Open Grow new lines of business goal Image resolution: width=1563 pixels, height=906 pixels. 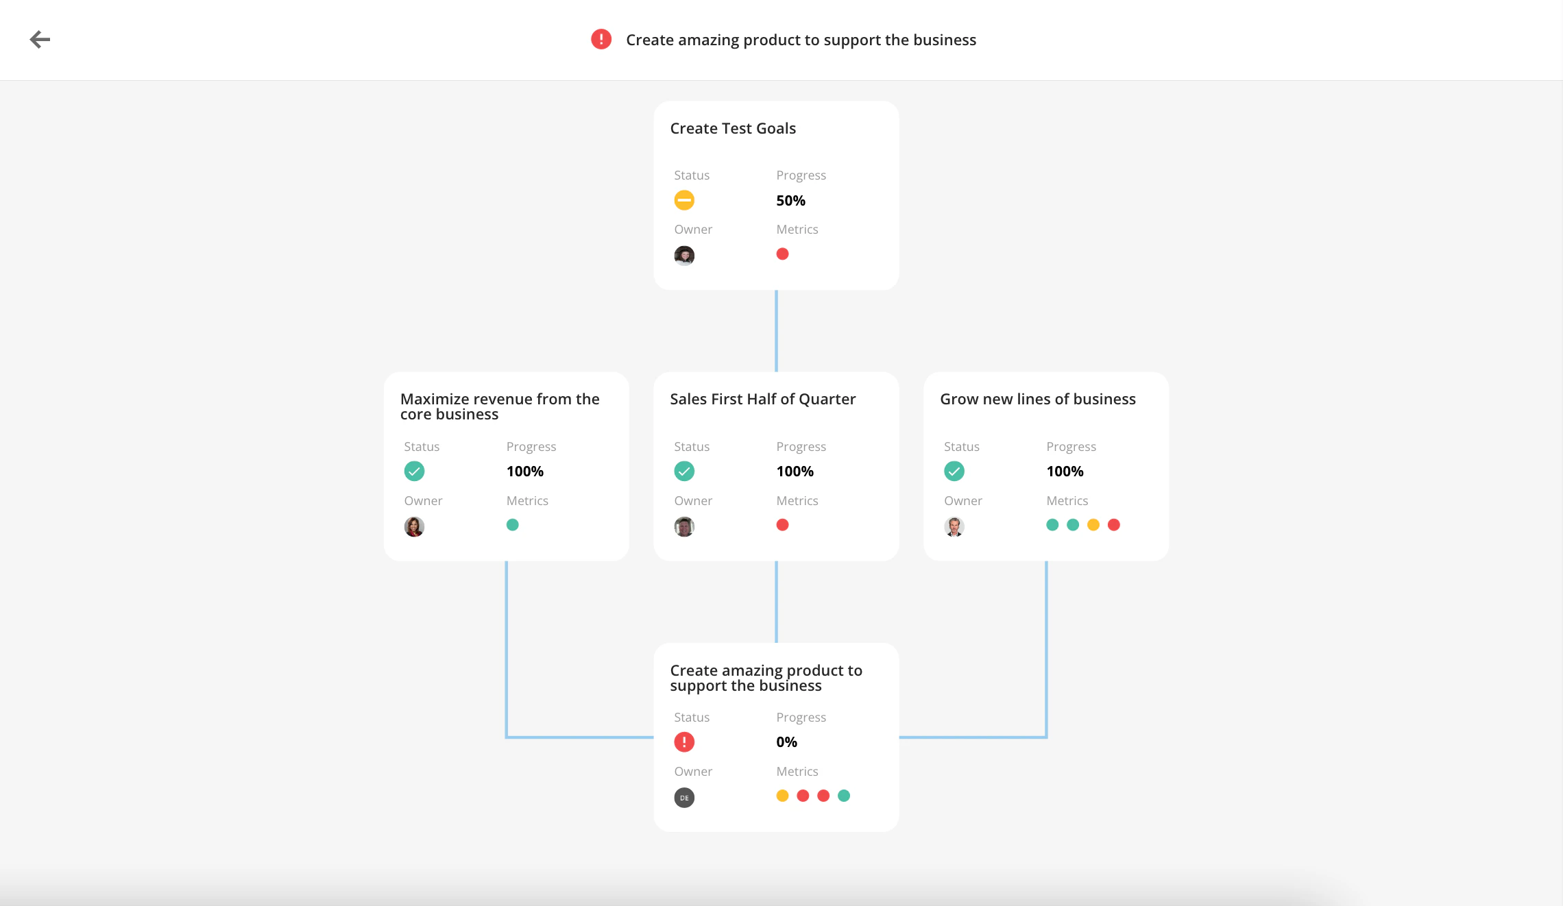pyautogui.click(x=1038, y=399)
